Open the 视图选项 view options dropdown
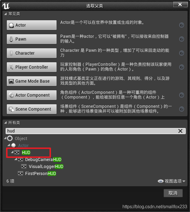This screenshot has height=212, width=190. 172,181
